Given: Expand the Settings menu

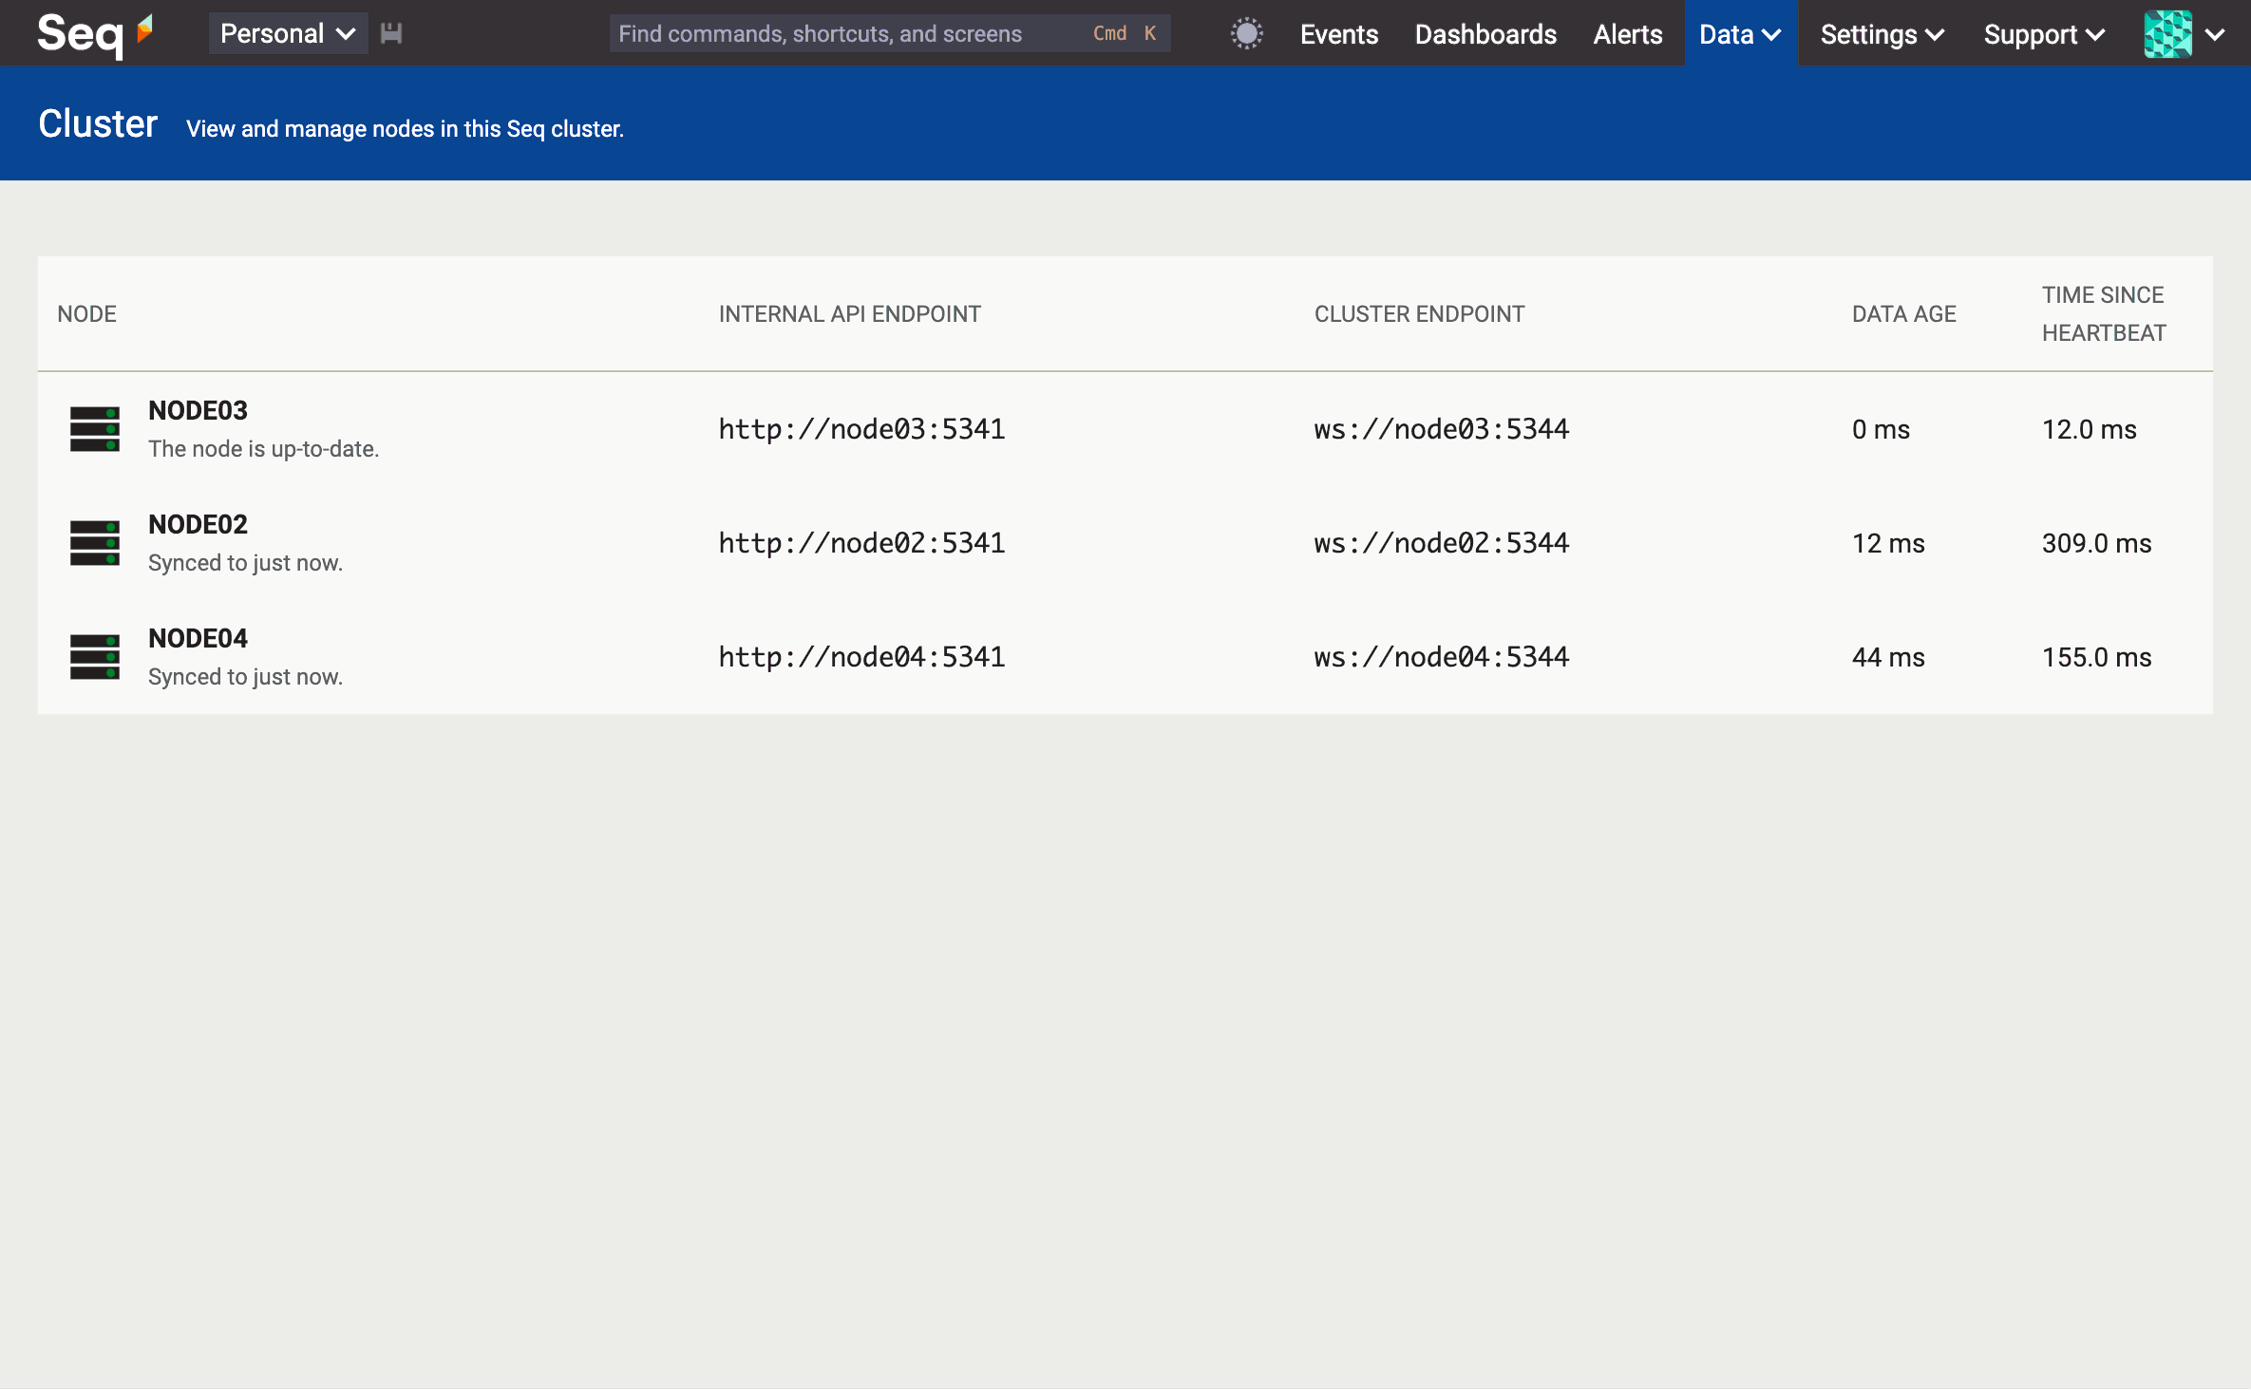Looking at the screenshot, I should tap(1882, 34).
